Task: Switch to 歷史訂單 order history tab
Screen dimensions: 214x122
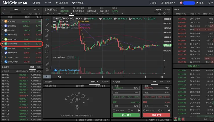Action: click(x=105, y=82)
